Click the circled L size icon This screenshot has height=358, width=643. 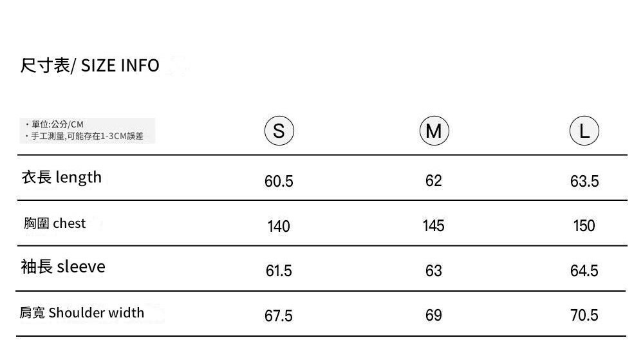tap(584, 131)
